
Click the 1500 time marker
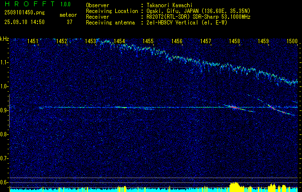tap(292, 41)
